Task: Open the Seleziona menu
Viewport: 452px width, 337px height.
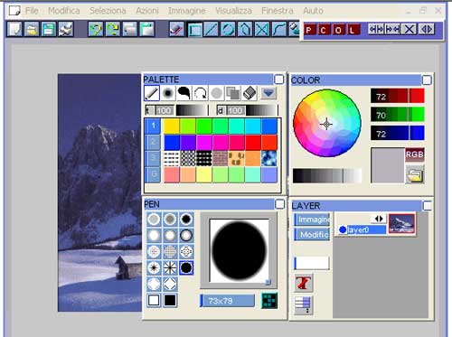Action: coord(108,11)
